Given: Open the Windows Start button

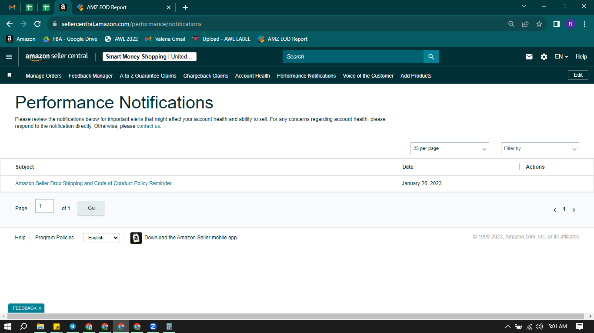Looking at the screenshot, I should (8, 326).
